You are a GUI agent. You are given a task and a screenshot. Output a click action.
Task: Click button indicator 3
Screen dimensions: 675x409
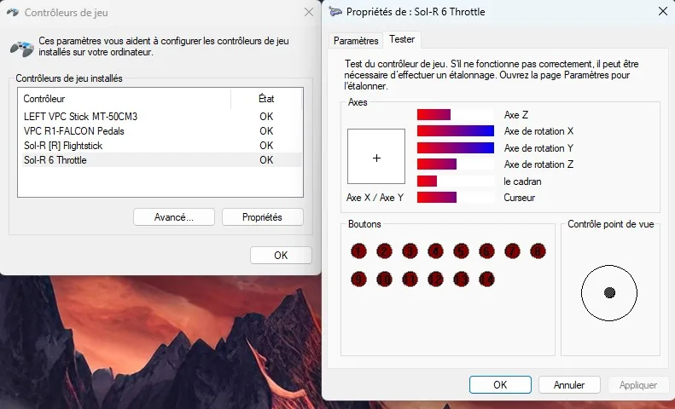(x=410, y=251)
